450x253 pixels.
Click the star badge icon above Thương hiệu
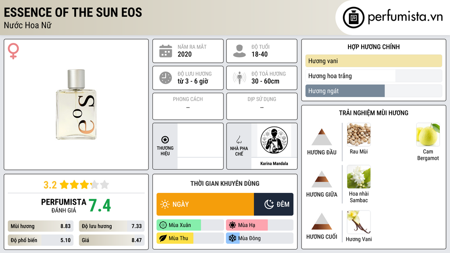point(165,140)
